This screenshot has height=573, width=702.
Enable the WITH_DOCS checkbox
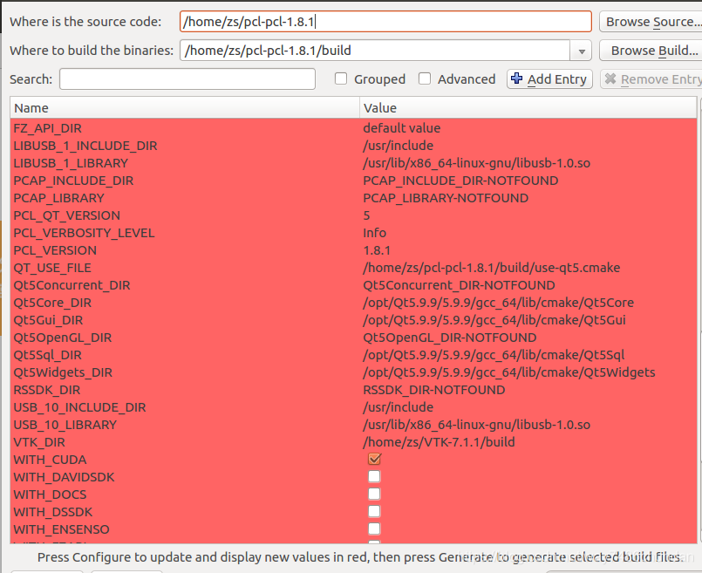coord(374,494)
